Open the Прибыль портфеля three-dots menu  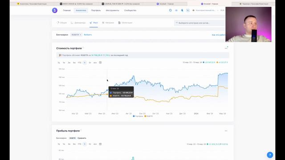[226, 131]
